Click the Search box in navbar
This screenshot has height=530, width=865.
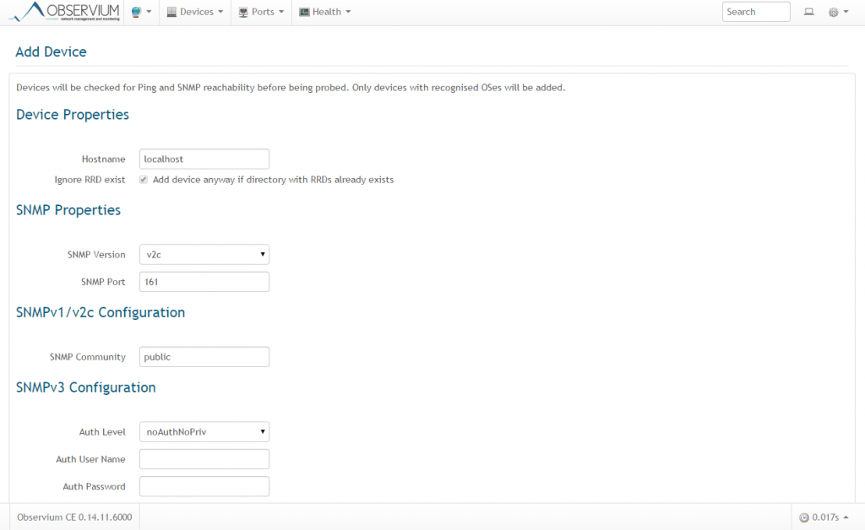click(x=755, y=12)
